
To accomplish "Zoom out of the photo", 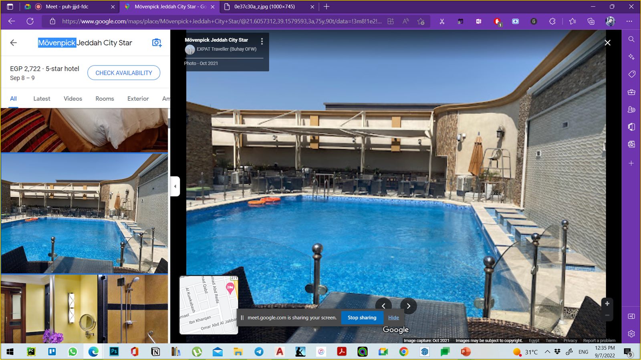I will (x=607, y=315).
